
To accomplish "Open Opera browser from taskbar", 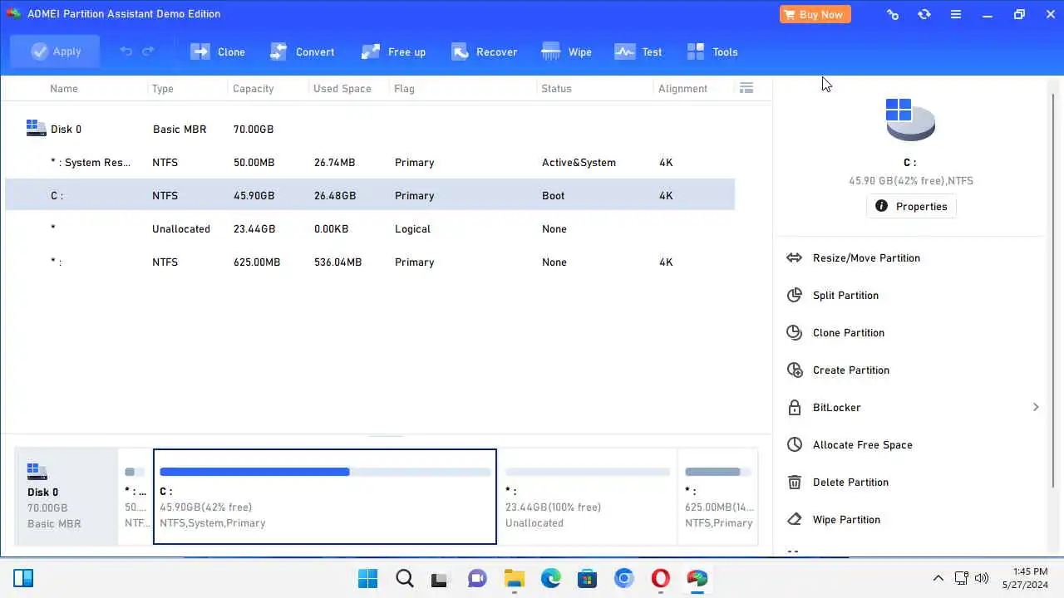I will pos(661,578).
